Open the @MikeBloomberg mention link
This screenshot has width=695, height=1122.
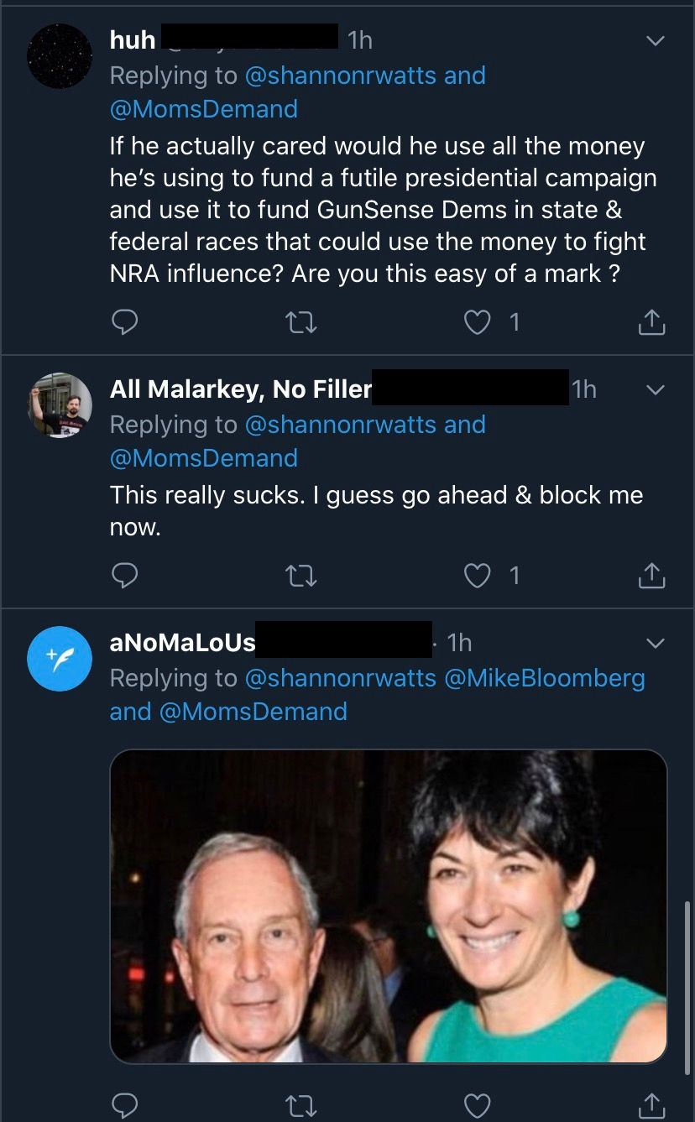pyautogui.click(x=544, y=677)
